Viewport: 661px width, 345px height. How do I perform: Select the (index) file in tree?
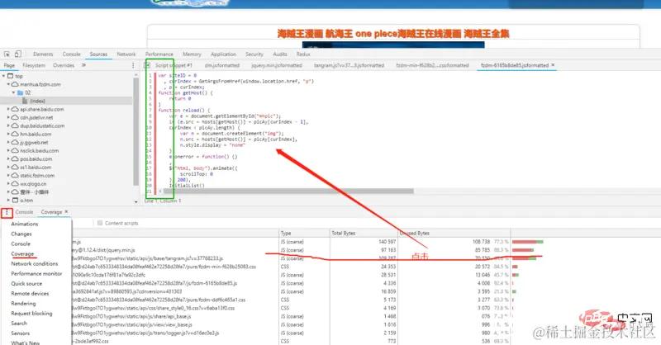point(37,101)
